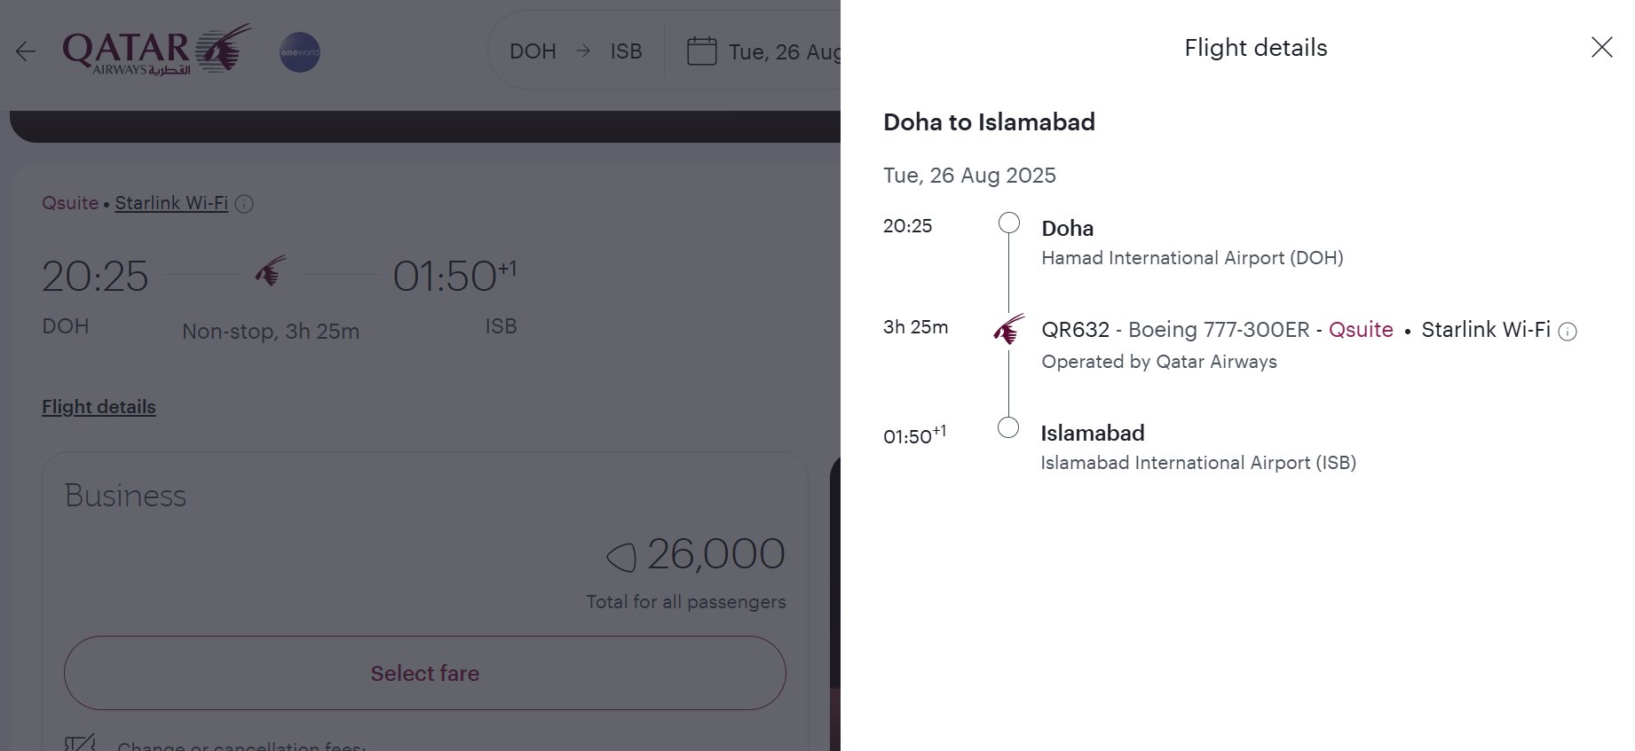Viewport: 1635px width, 751px height.
Task: Click the change or cancellation fees icon
Action: [x=80, y=743]
